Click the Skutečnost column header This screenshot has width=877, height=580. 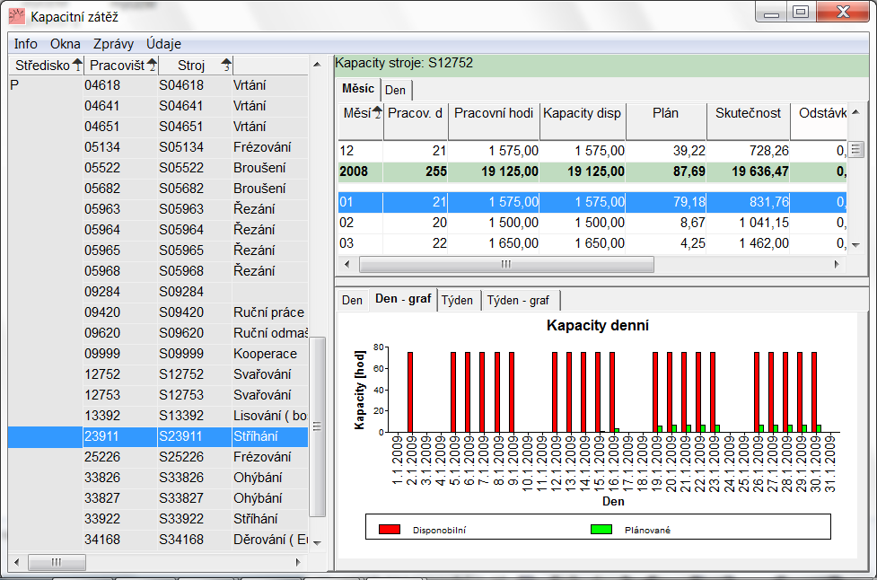pos(749,121)
